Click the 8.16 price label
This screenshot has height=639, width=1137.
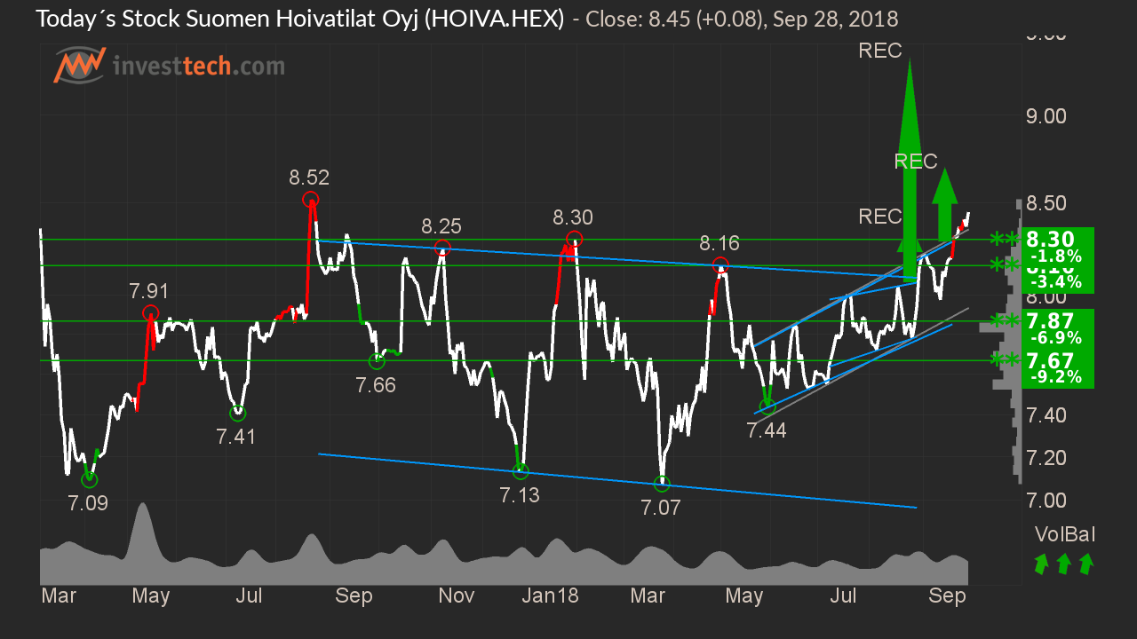720,242
